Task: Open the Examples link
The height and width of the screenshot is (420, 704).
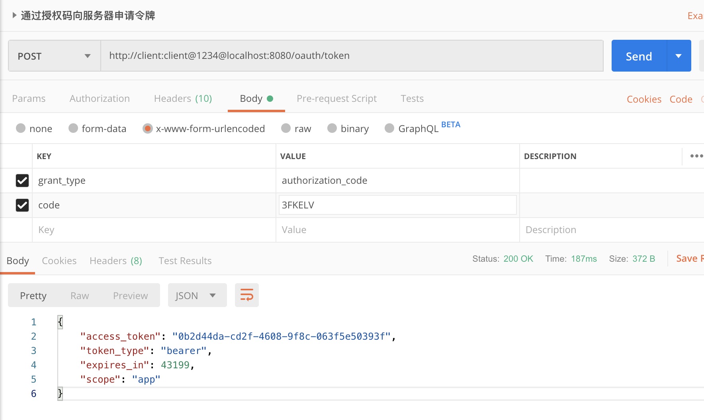Action: coord(696,16)
